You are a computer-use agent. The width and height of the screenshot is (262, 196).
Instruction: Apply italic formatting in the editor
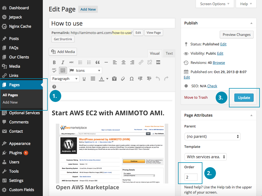pos(63,63)
